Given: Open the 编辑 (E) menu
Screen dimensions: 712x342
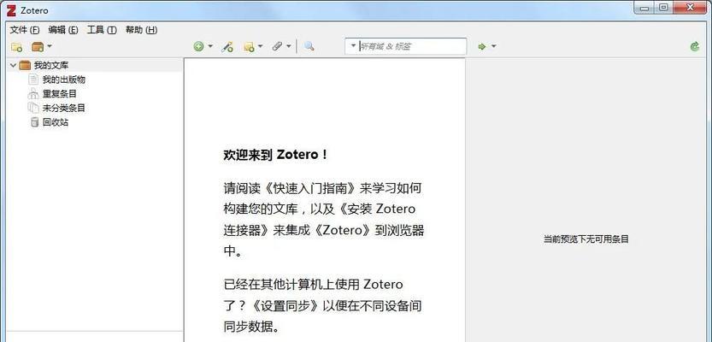Looking at the screenshot, I should 63,30.
